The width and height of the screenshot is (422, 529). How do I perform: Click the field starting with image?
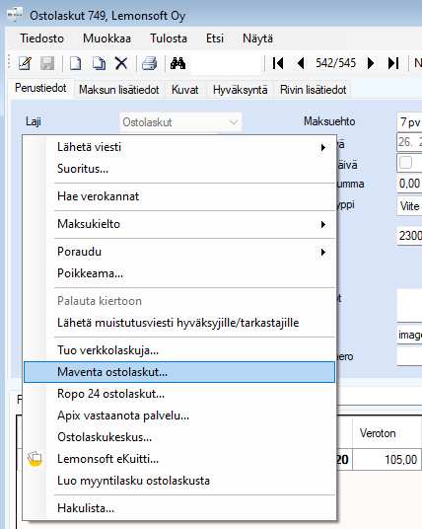coord(409,335)
